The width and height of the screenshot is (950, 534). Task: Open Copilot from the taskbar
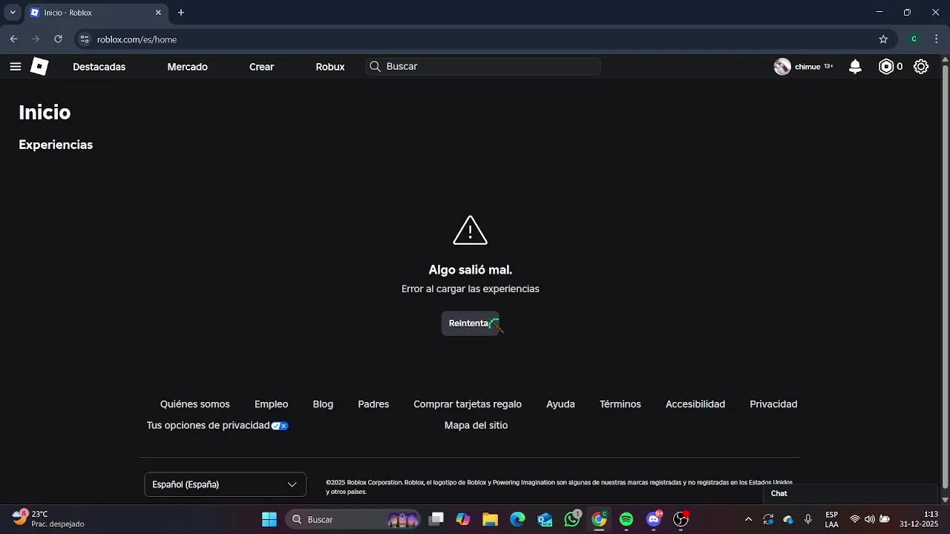[x=463, y=519]
